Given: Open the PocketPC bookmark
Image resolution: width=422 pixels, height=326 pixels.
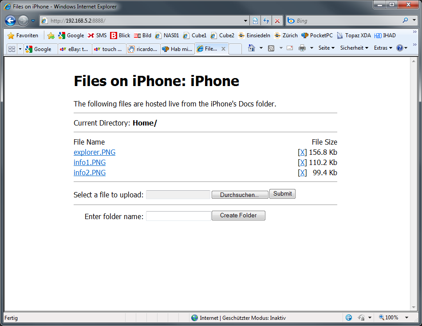Looking at the screenshot, I should (x=317, y=35).
